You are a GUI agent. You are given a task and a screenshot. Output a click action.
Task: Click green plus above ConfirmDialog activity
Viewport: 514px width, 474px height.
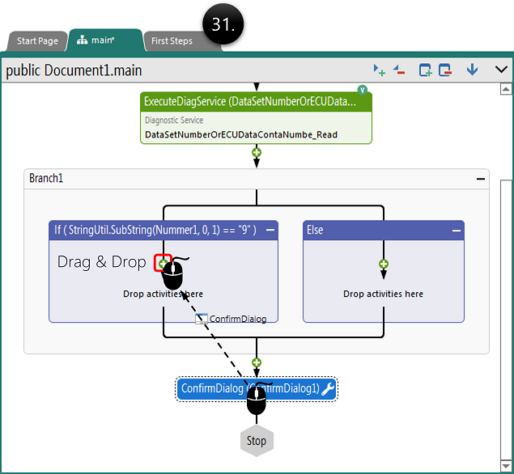coord(257,362)
